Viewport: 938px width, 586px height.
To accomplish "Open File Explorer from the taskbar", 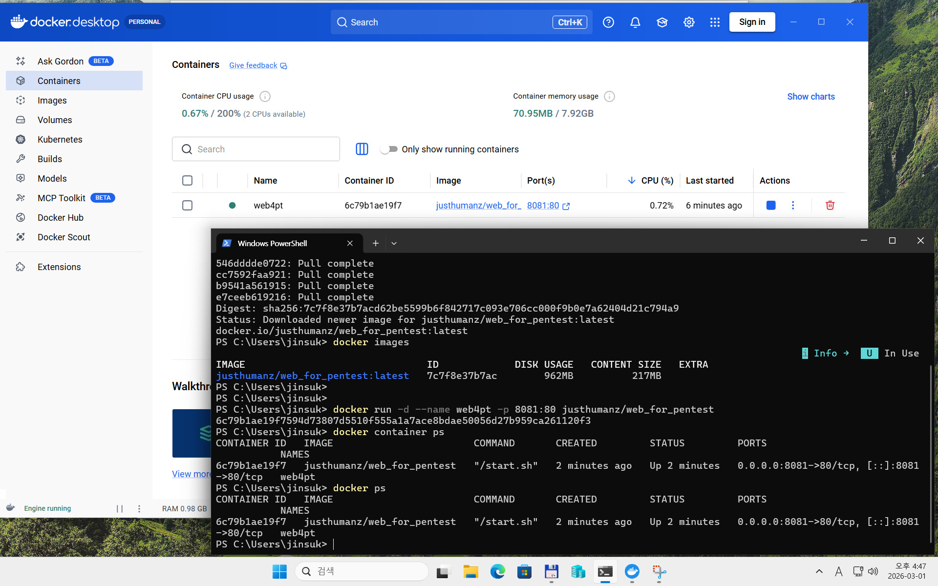I will tap(470, 571).
